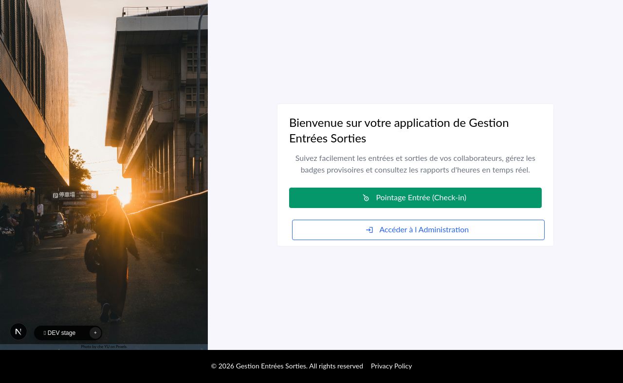Visit the Pexels link in photo credit
Image resolution: width=623 pixels, height=383 pixels.
point(121,347)
